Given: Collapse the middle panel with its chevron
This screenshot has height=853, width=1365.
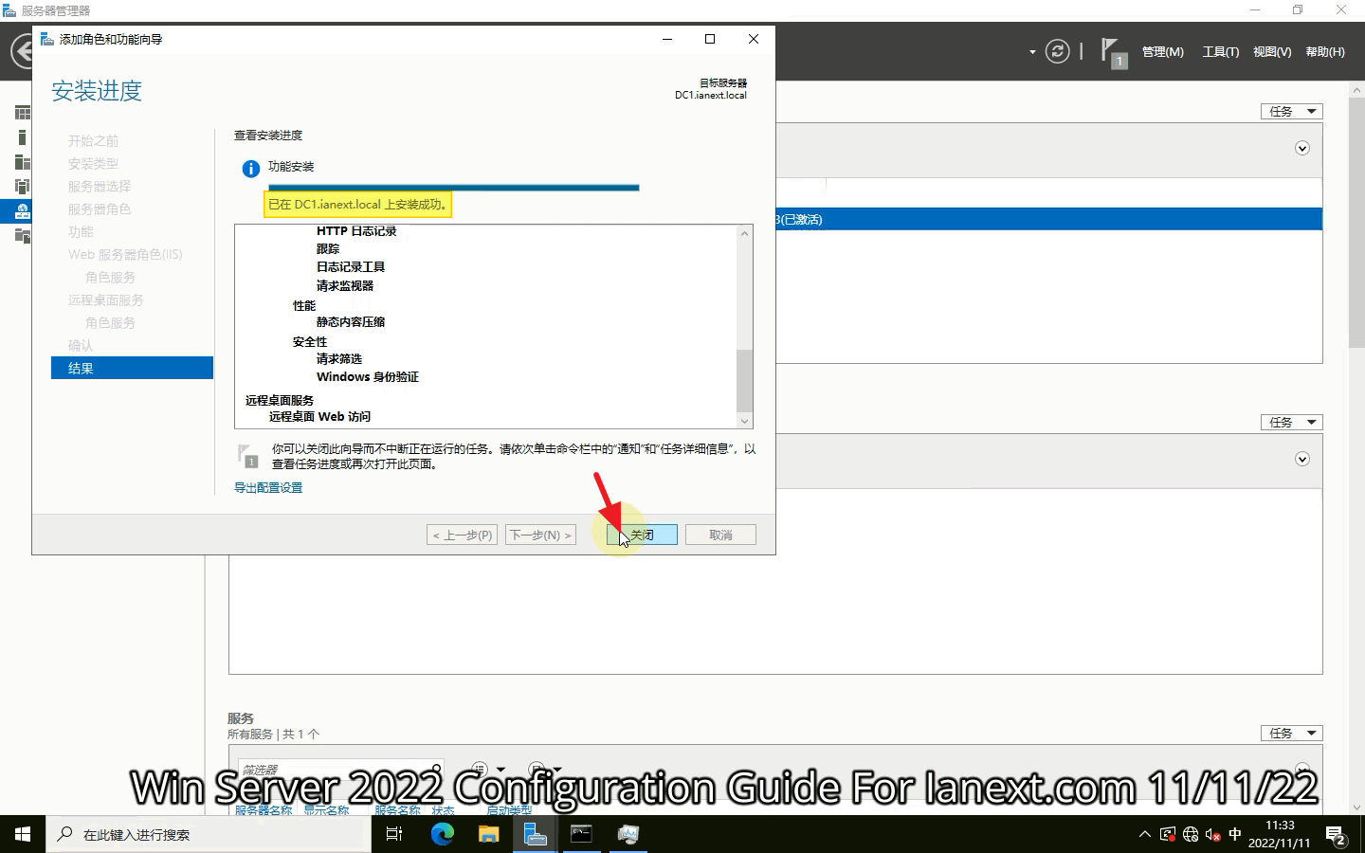Looking at the screenshot, I should click(x=1302, y=459).
